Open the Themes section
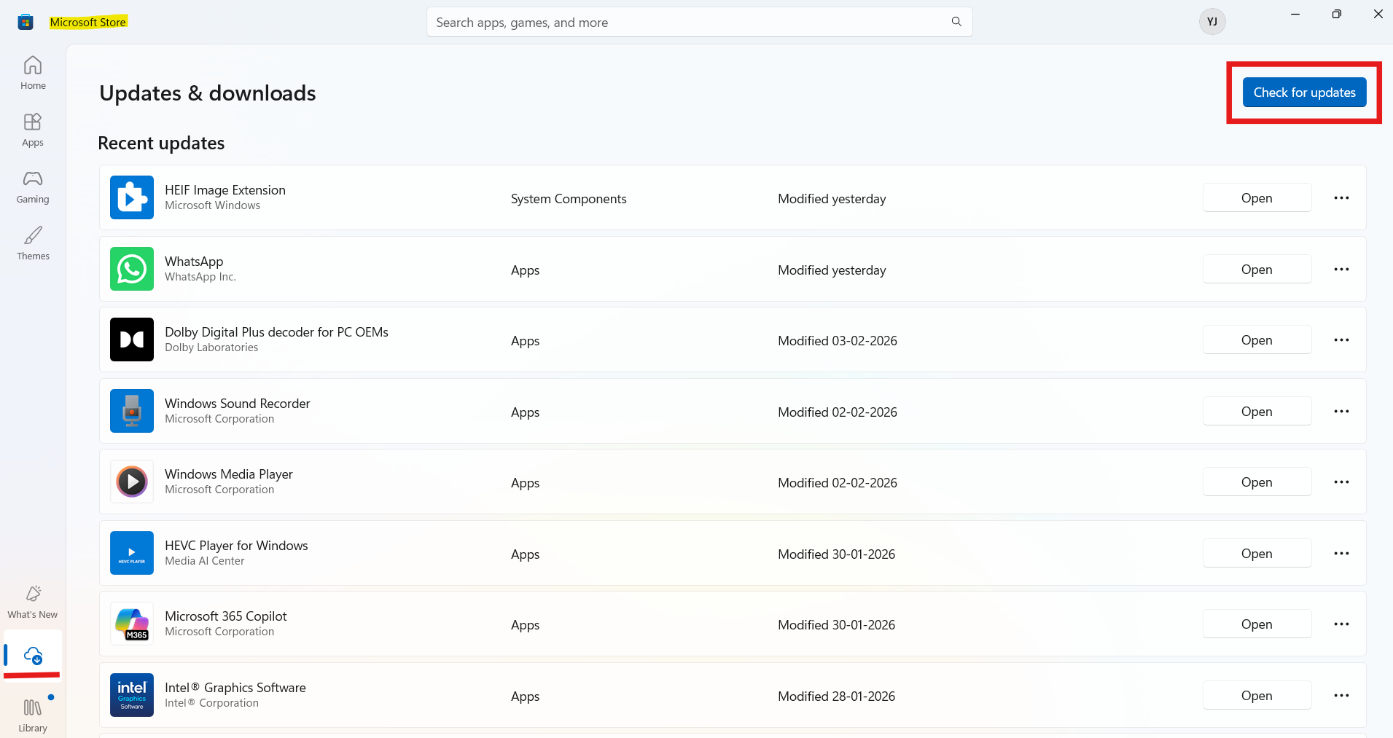This screenshot has height=738, width=1393. tap(33, 243)
